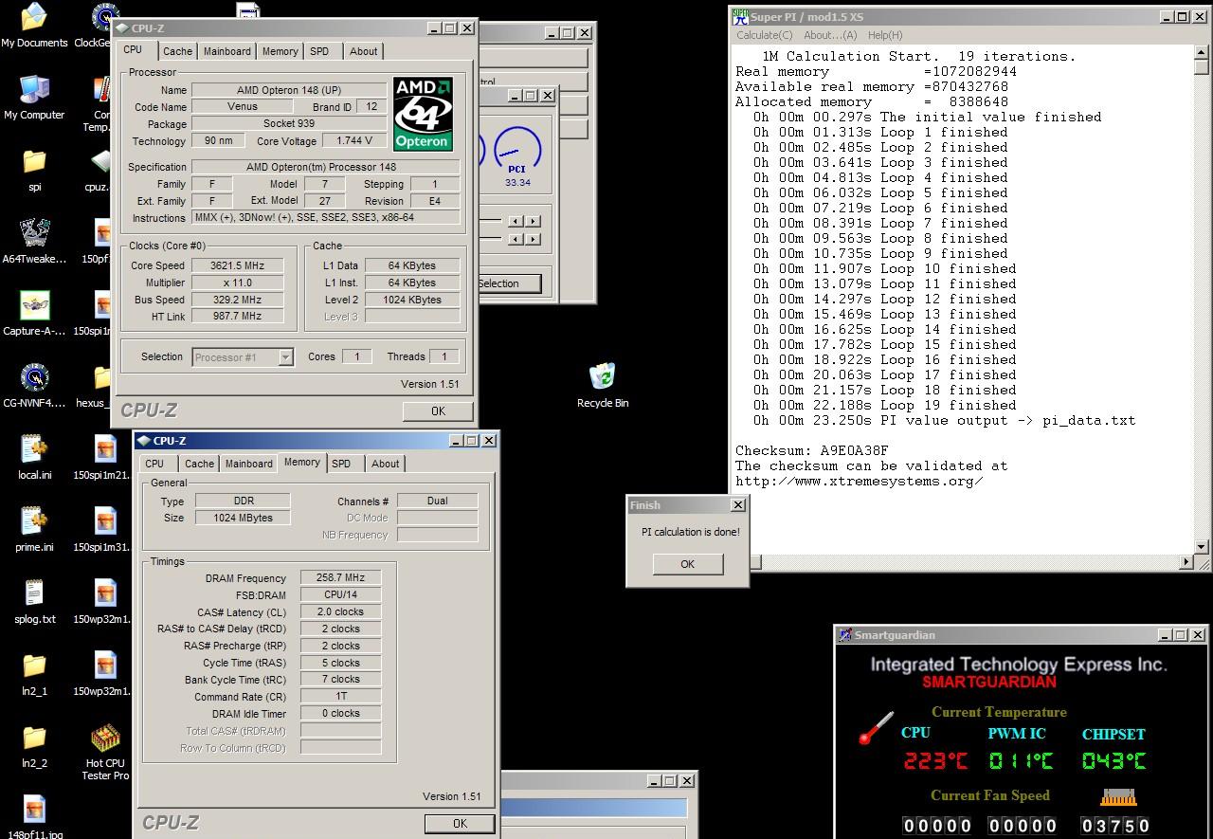Click the Name field 'AMD Opteron 148 (UP)'

point(289,90)
